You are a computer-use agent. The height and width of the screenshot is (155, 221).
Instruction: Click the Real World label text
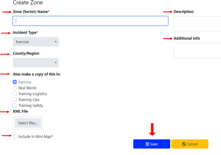[27, 88]
